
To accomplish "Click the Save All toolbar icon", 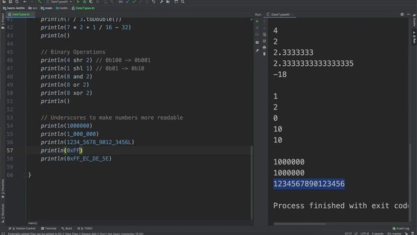I will (x=10, y=1).
